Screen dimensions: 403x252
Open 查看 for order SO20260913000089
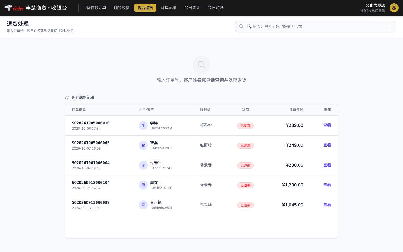tap(327, 205)
